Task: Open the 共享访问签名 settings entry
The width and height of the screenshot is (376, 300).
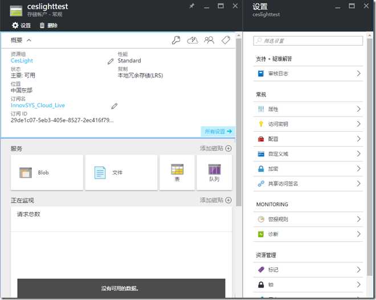Action: (308, 184)
